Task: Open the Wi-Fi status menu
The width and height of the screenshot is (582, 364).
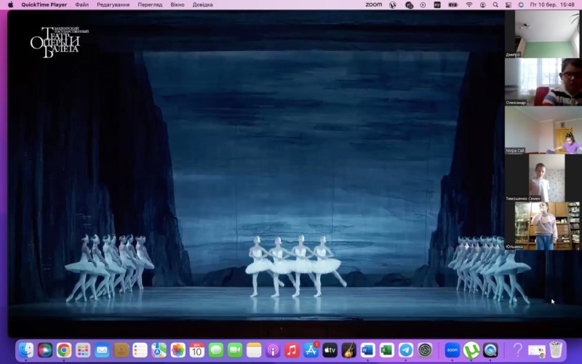Action: click(469, 5)
